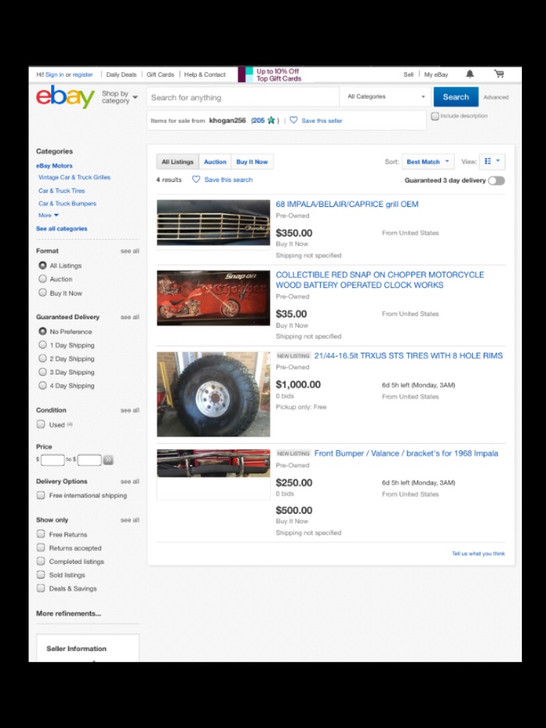Screen dimensions: 546x728
Task: Select 3 Day Shipping option
Action: 43,371
